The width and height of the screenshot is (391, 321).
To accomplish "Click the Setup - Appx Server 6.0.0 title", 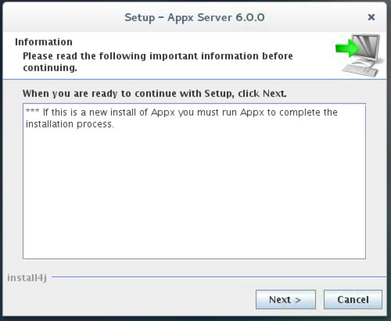I will click(x=194, y=17).
